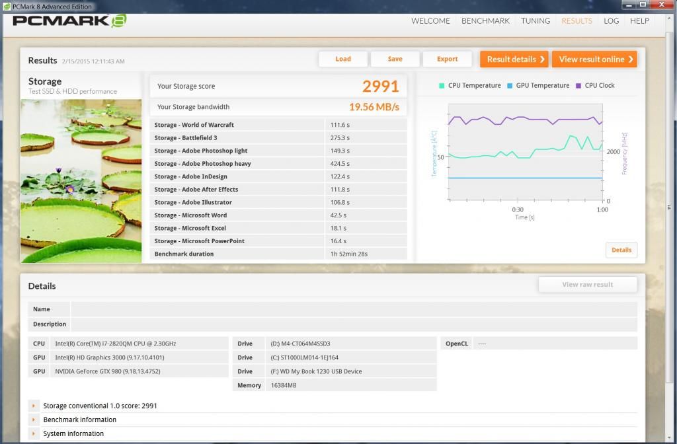677x444 pixels.
Task: Click the storage score value 2991
Action: 380,87
